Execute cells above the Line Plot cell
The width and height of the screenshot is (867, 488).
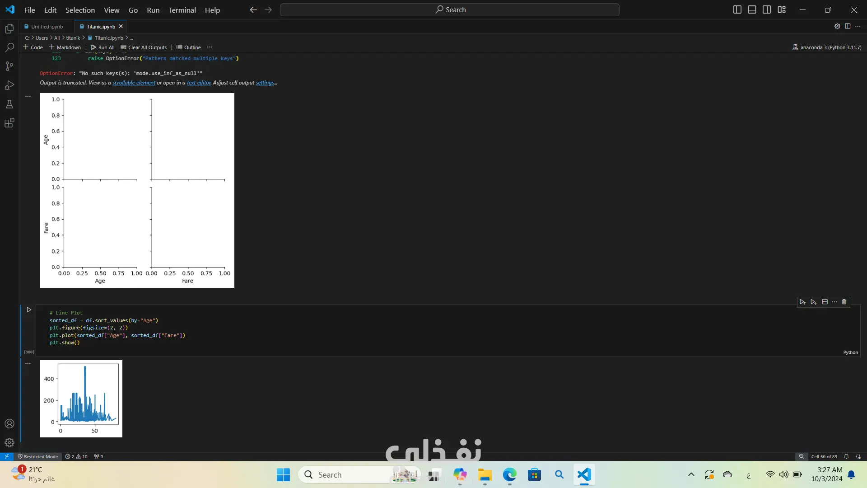coord(802,302)
